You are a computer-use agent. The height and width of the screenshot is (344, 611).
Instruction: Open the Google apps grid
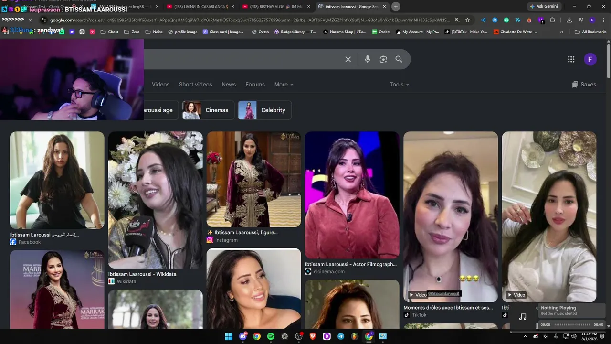571,59
